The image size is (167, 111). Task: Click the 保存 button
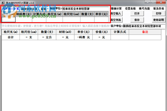[x=137, y=20]
